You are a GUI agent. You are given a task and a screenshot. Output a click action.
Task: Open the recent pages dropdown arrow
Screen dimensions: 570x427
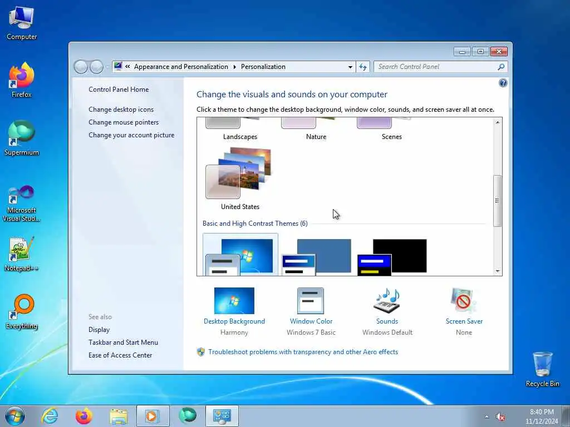(x=107, y=67)
